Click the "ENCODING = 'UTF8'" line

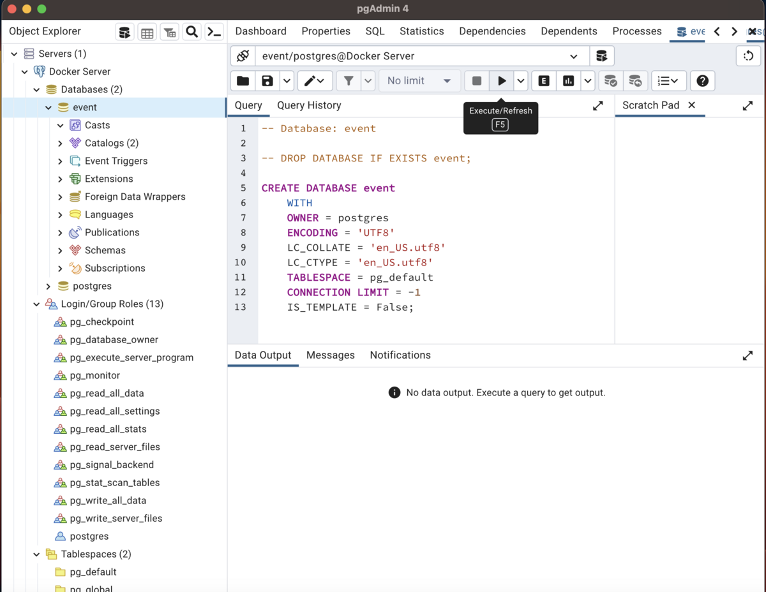pyautogui.click(x=341, y=233)
